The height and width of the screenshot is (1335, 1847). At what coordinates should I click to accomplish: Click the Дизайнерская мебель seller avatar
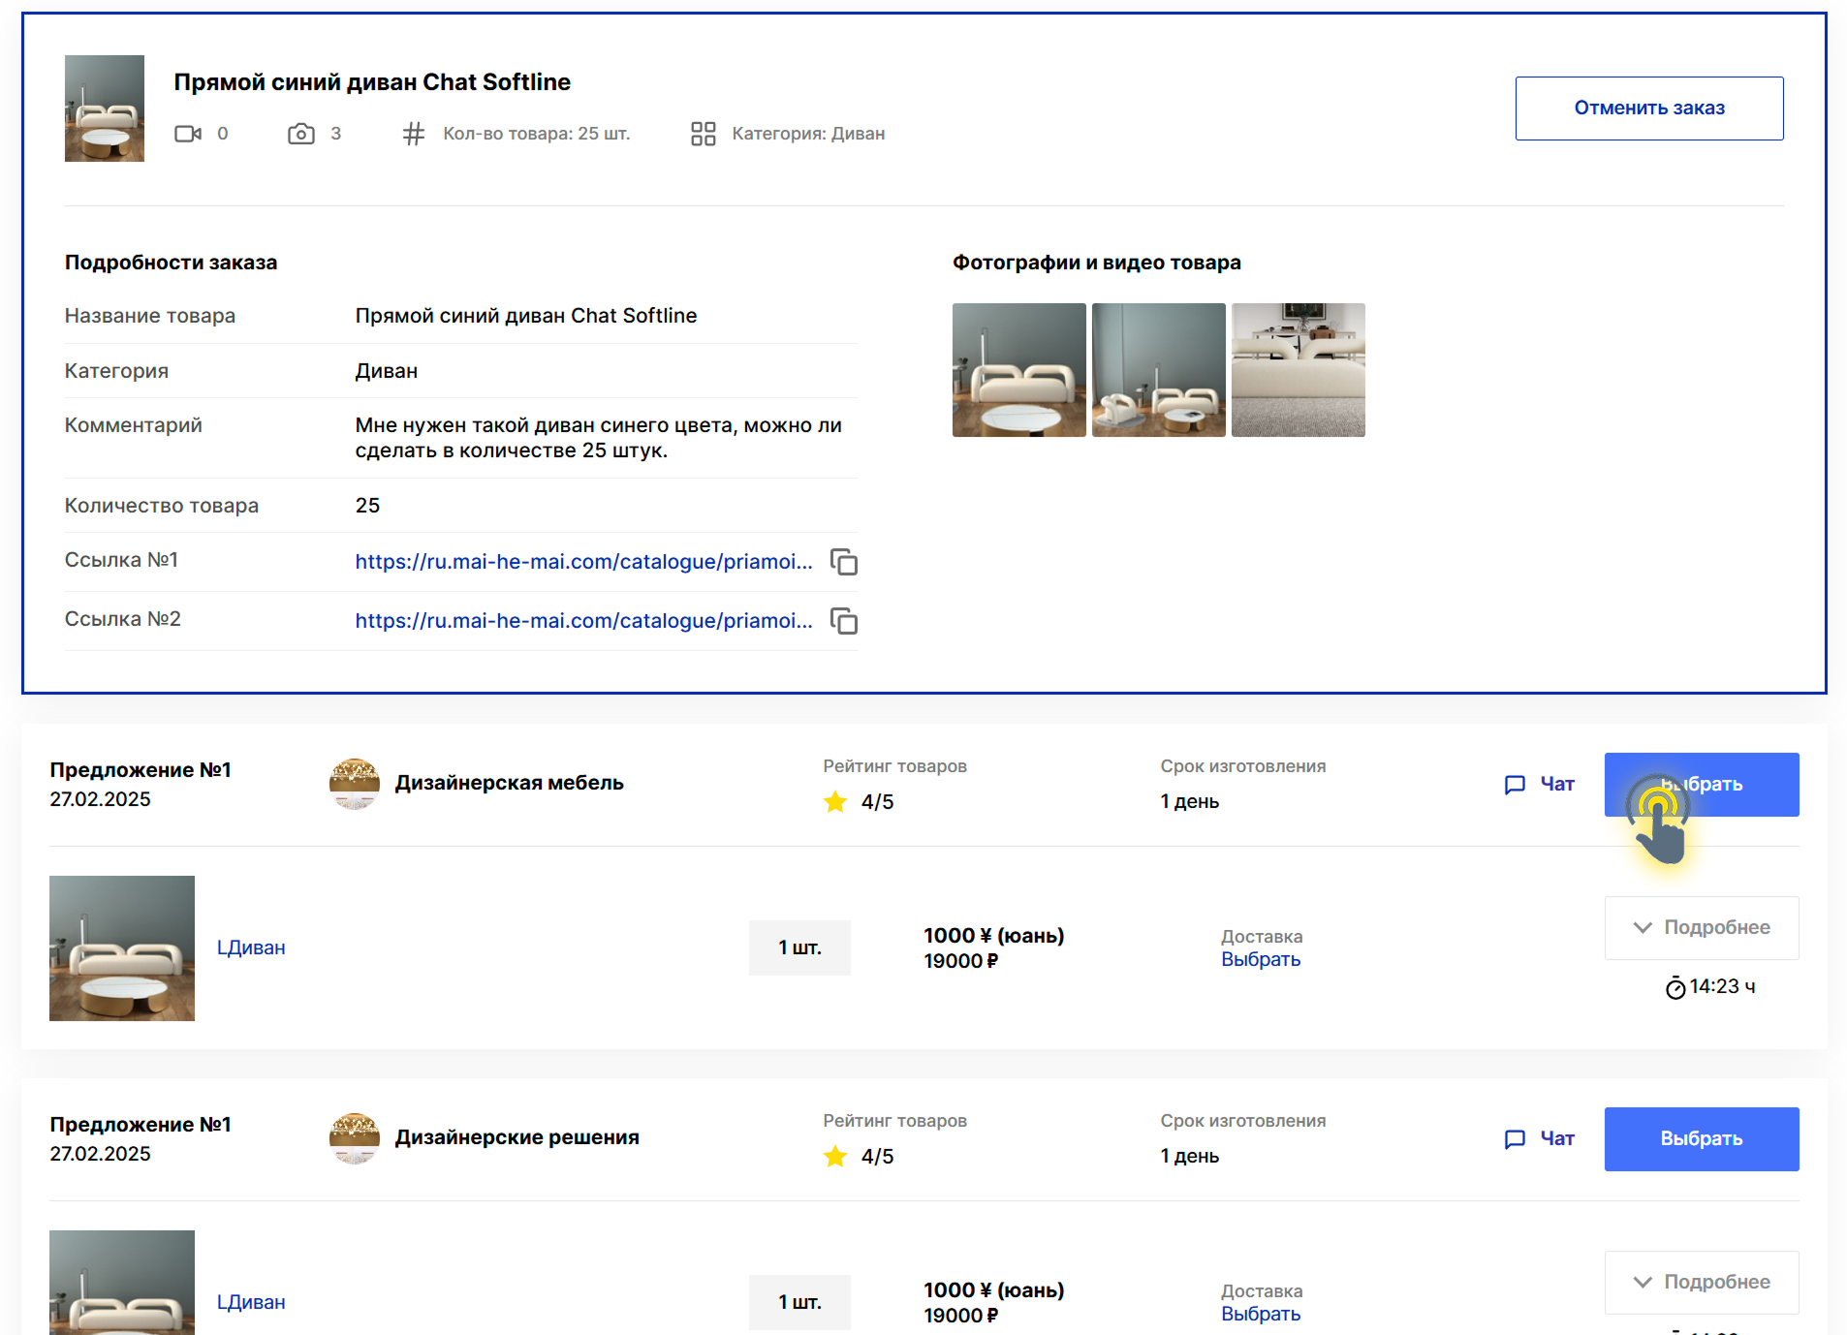pyautogui.click(x=355, y=783)
